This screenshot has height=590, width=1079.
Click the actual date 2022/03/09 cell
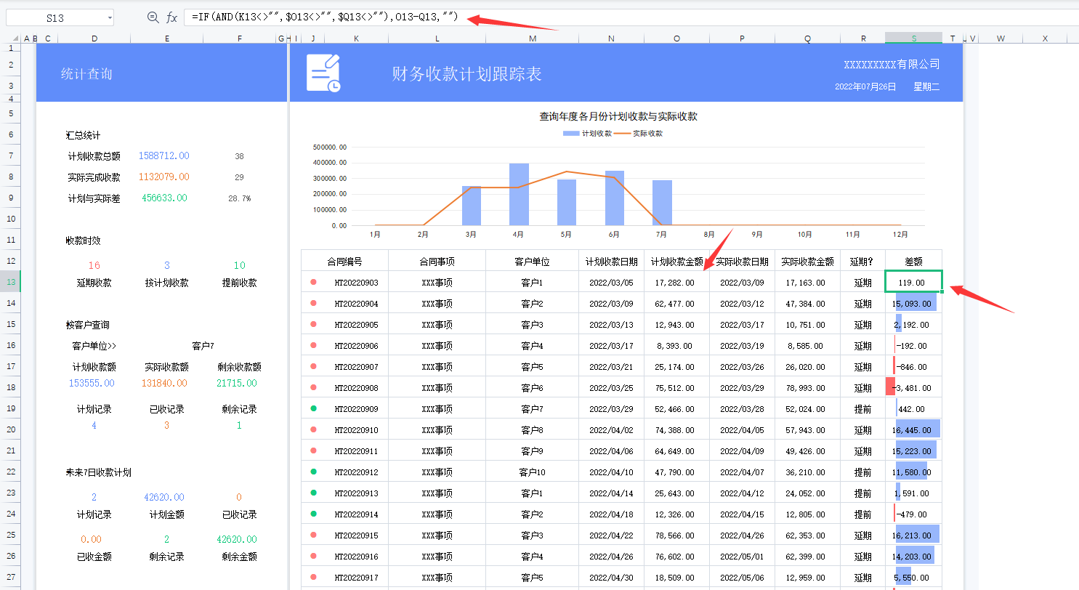tap(742, 282)
